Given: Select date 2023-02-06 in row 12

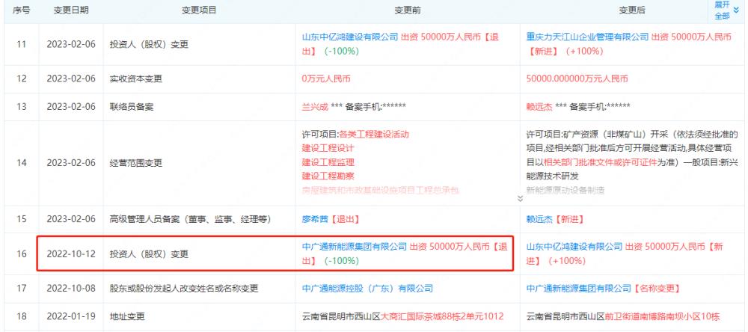Looking at the screenshot, I should coord(70,79).
